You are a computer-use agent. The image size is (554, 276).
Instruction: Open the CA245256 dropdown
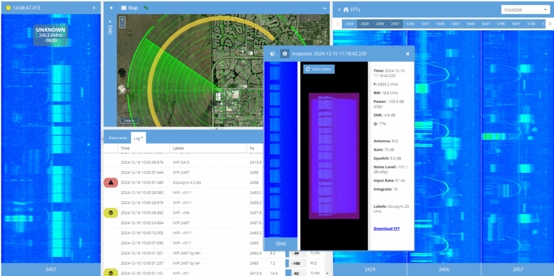524,9
